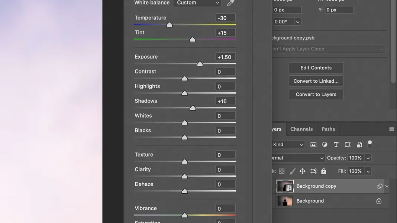
Task: Click Convert to Linked button
Action: [x=316, y=81]
